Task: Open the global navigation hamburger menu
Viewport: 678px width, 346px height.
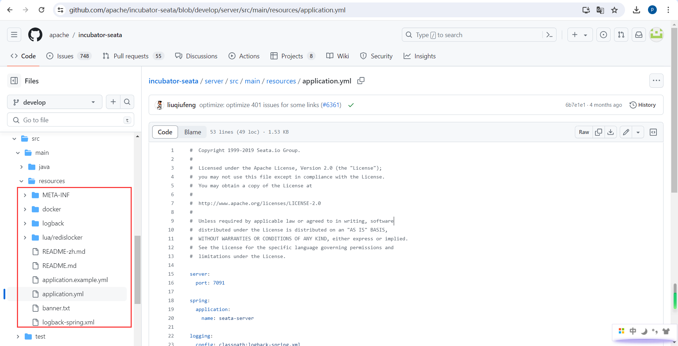Action: click(14, 35)
